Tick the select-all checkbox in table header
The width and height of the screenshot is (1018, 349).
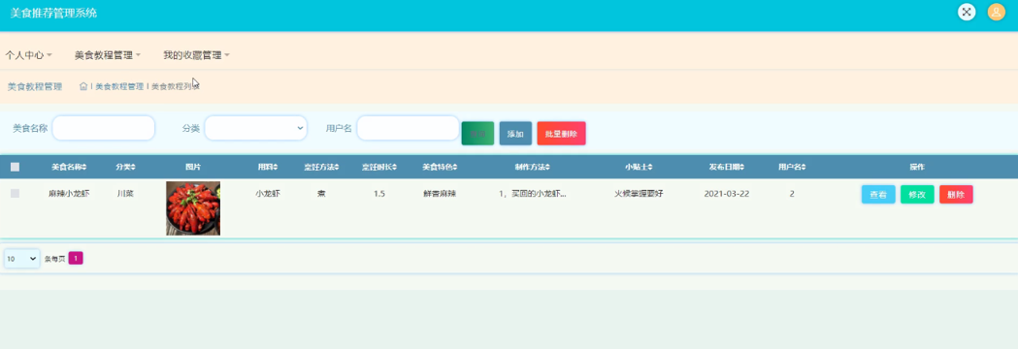tap(15, 168)
